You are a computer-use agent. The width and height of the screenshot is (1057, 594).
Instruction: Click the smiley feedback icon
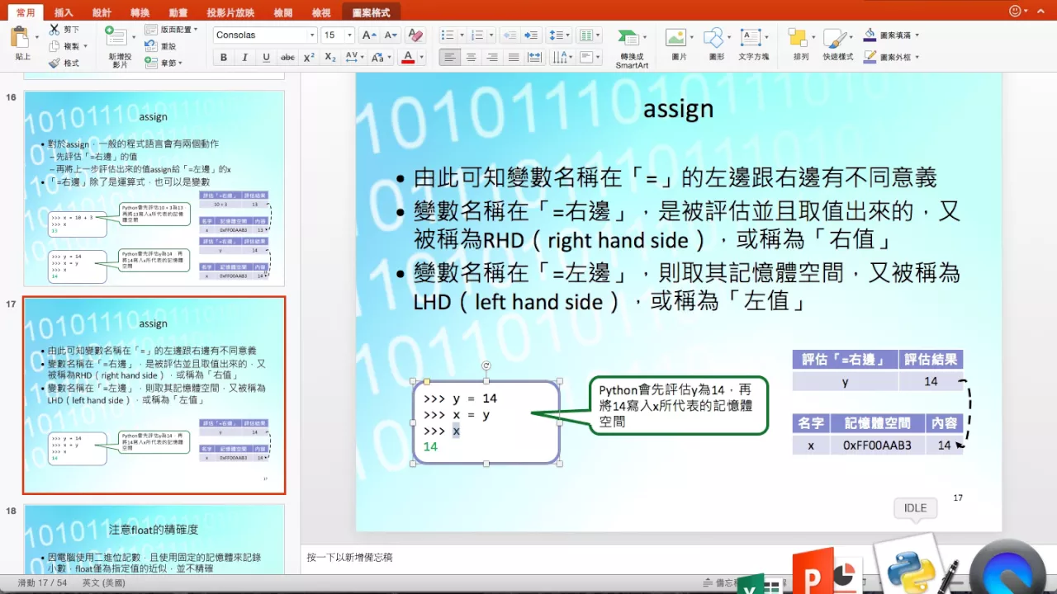coord(1015,11)
